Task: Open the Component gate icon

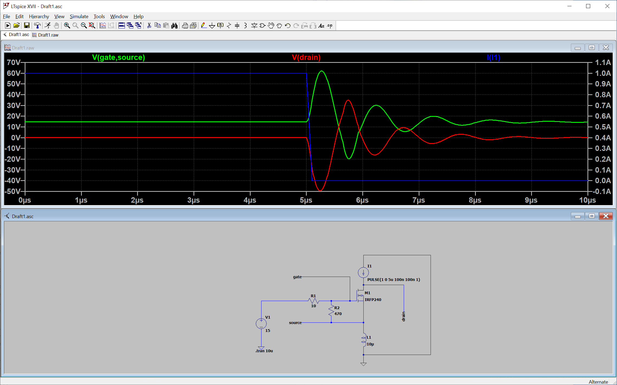Action: pos(263,26)
